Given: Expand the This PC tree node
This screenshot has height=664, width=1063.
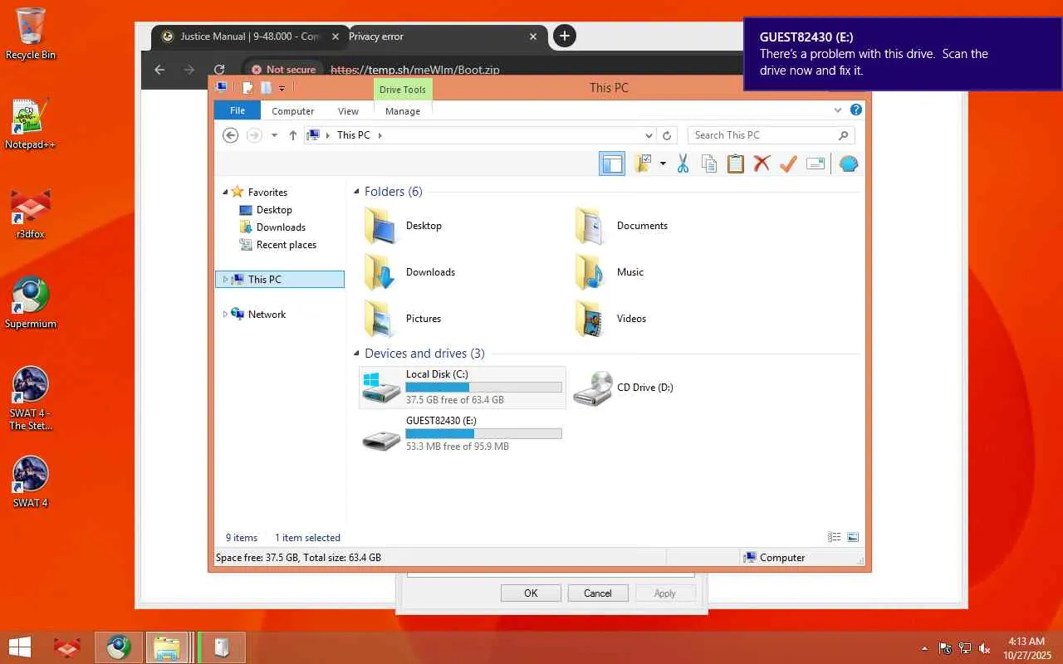Looking at the screenshot, I should (224, 280).
